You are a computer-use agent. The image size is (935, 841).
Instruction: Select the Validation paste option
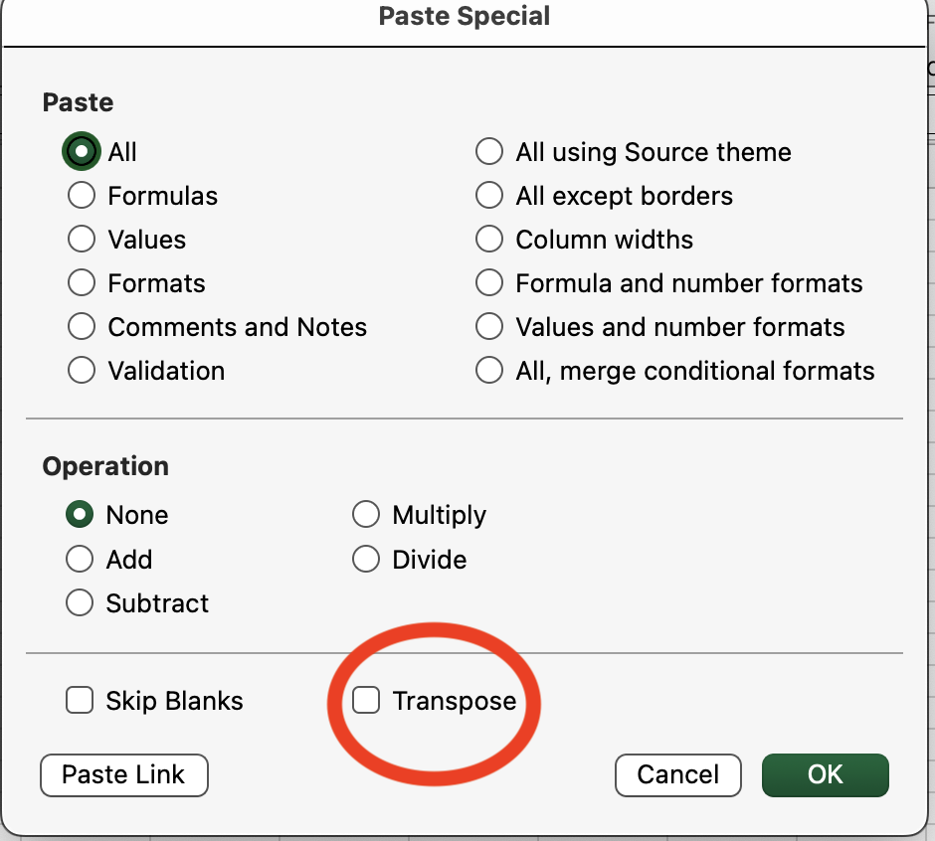[x=82, y=370]
